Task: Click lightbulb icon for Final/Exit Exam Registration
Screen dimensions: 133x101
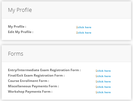Action: [x=96, y=76]
